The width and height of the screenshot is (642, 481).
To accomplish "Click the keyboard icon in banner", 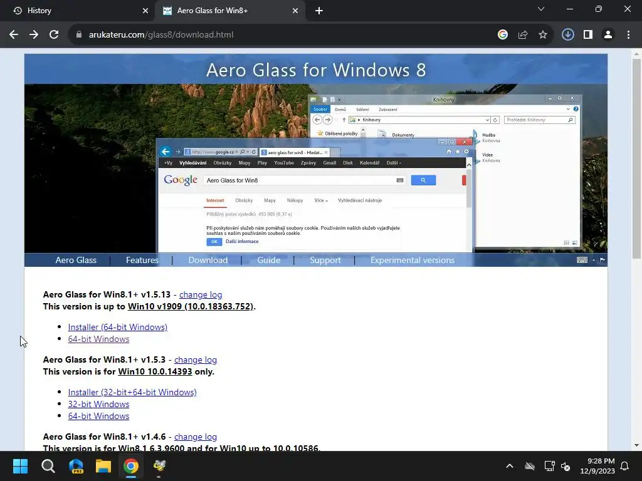I will click(582, 260).
